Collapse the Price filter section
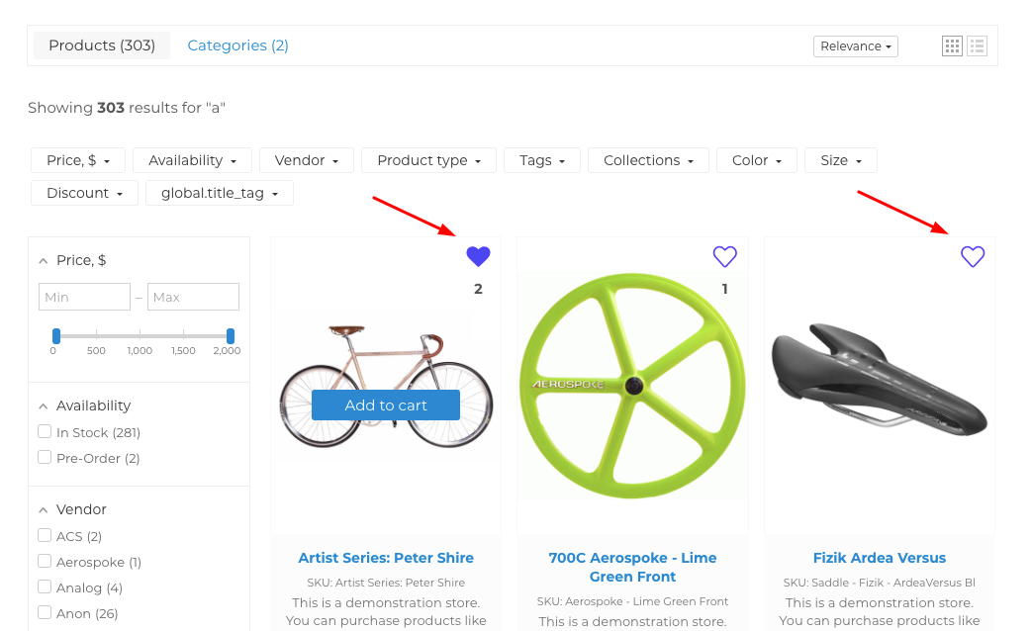The width and height of the screenshot is (1032, 631). 44,261
